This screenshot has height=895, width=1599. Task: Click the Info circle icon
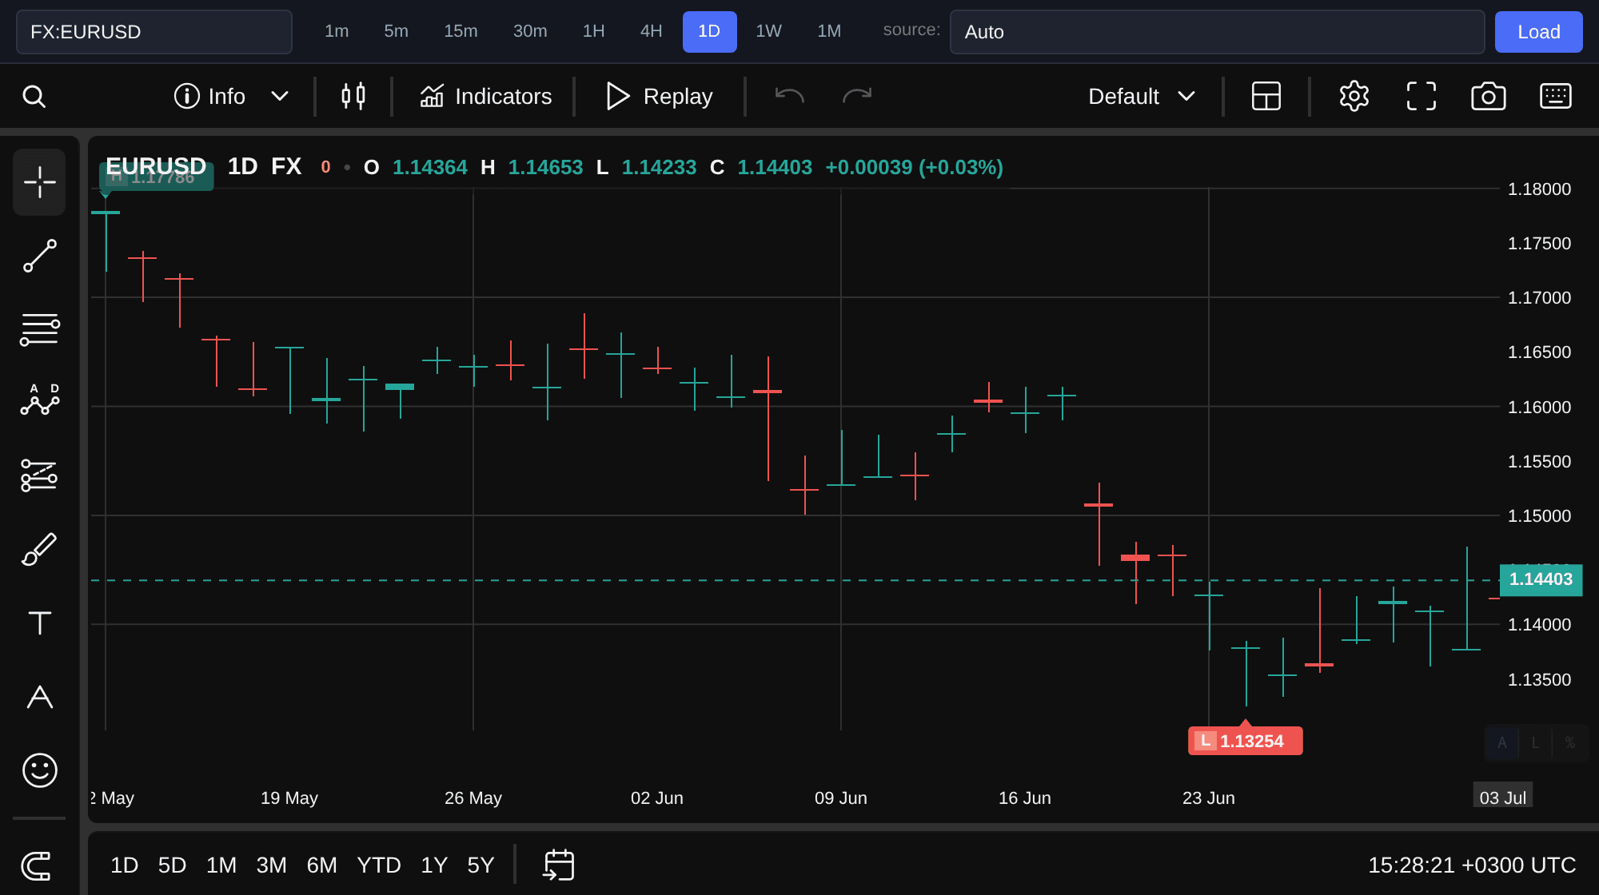[x=186, y=97]
